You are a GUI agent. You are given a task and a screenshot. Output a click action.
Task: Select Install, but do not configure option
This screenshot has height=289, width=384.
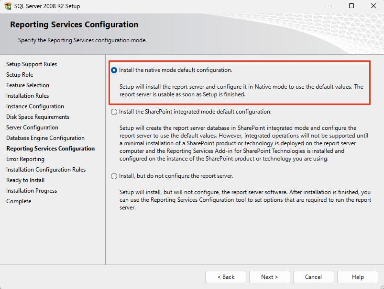pos(114,176)
